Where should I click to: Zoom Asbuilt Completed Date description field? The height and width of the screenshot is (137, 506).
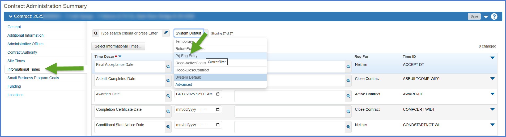(x=168, y=81)
